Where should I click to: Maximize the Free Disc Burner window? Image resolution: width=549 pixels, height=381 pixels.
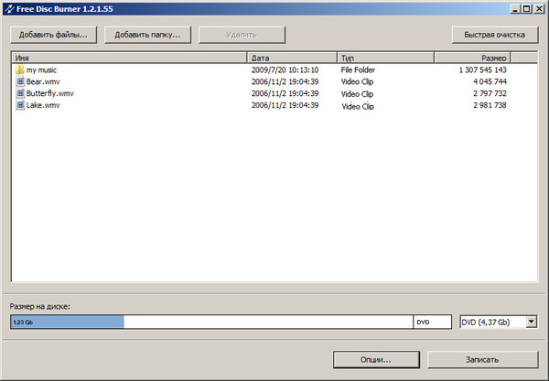point(527,9)
